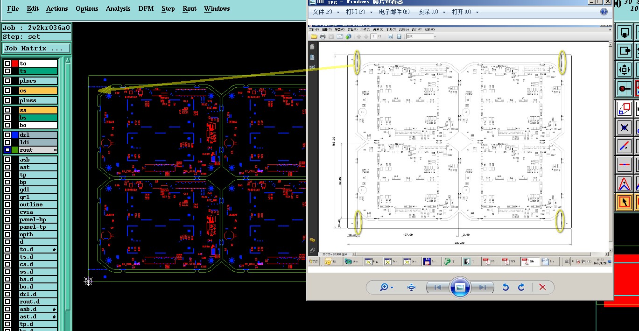Open the Analysis menu
Image resolution: width=639 pixels, height=331 pixels.
[118, 8]
